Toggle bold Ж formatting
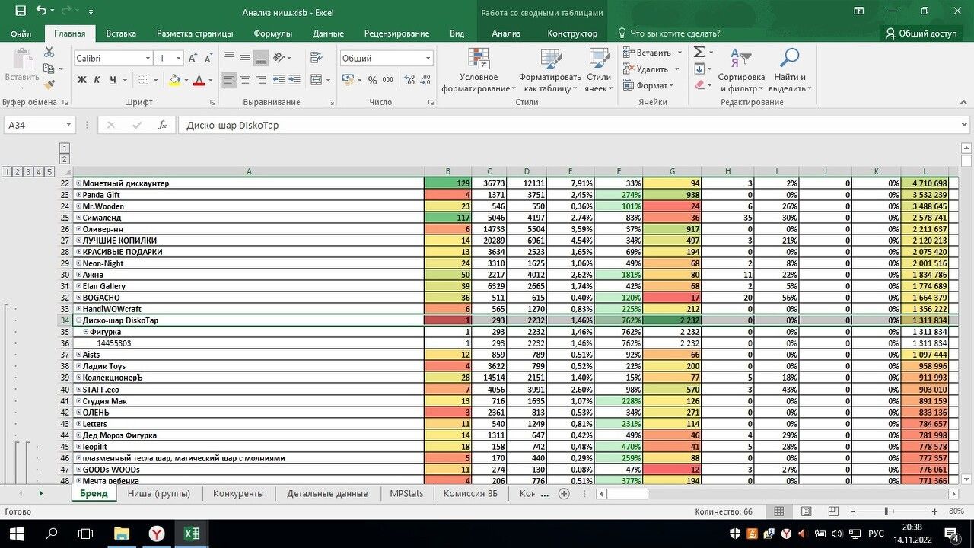 click(81, 81)
